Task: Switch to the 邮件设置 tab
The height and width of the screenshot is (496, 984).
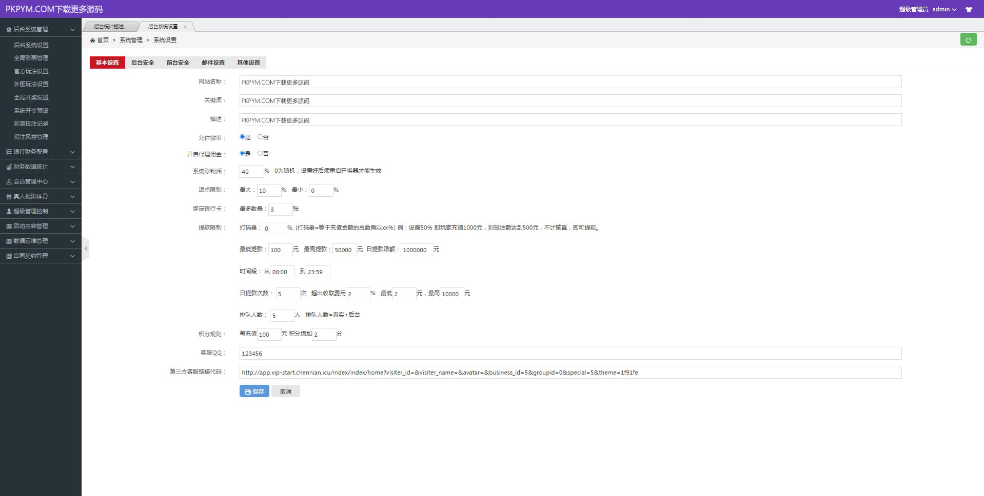Action: pyautogui.click(x=213, y=63)
